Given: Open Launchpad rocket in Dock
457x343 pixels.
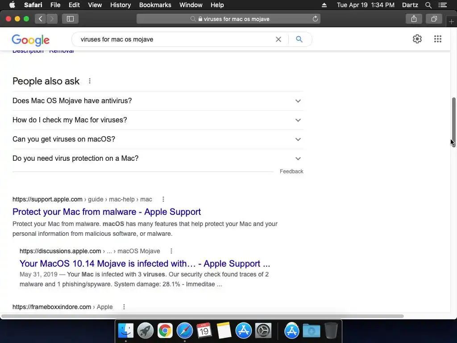Looking at the screenshot, I should coord(145,331).
